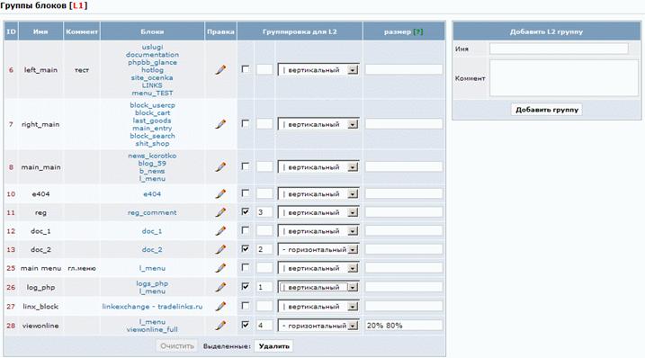Screen dimensions: 645x358
Task: Tick the right_main L2 checkbox
Action: [x=246, y=123]
